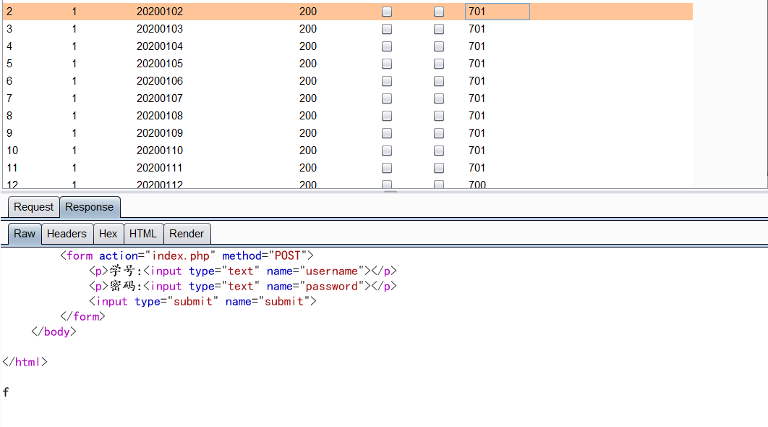
Task: Click the submit input line in the response
Action: click(202, 302)
